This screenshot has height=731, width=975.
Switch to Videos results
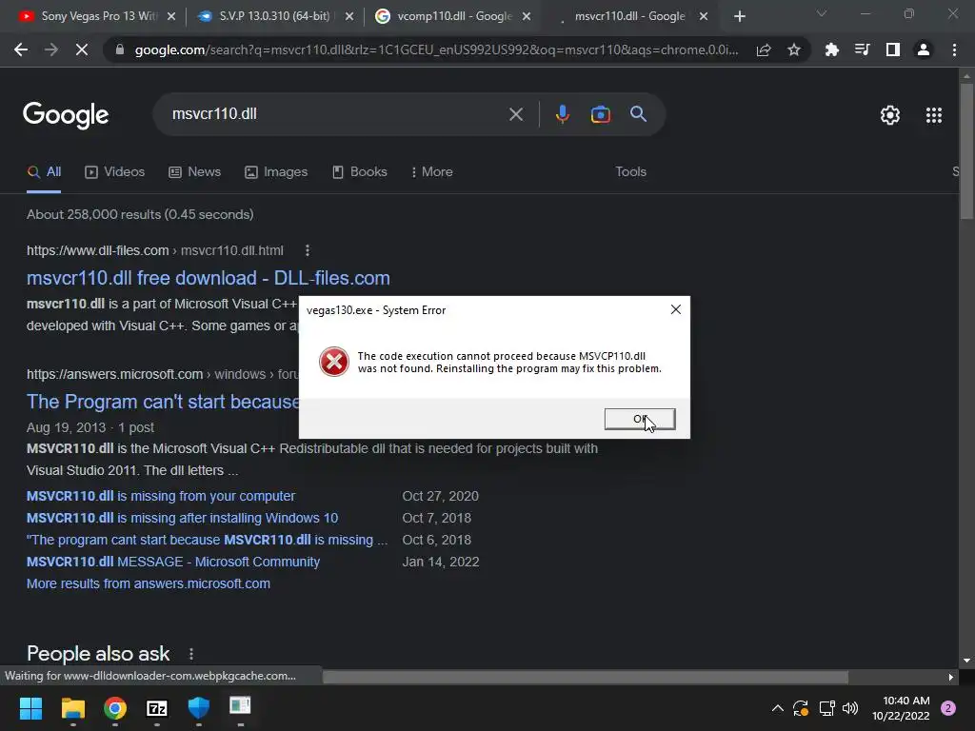[x=115, y=172]
